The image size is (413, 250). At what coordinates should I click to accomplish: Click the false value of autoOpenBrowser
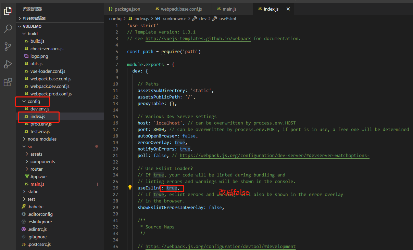pyautogui.click(x=189, y=136)
